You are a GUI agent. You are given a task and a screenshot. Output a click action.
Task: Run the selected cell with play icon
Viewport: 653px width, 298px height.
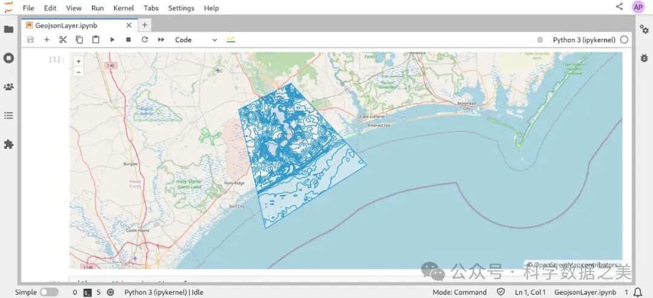112,40
